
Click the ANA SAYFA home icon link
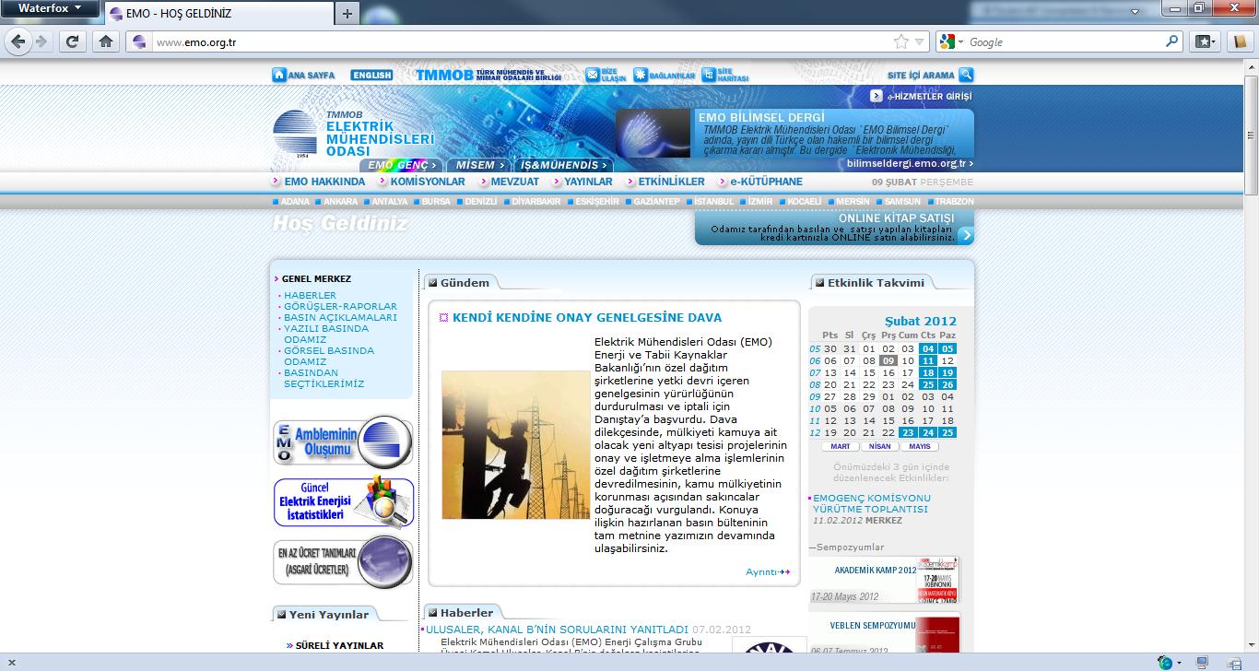(278, 75)
